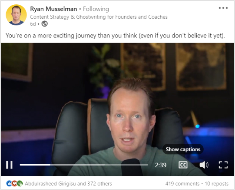
Task: Mute the video using speaker icon
Action: click(204, 165)
